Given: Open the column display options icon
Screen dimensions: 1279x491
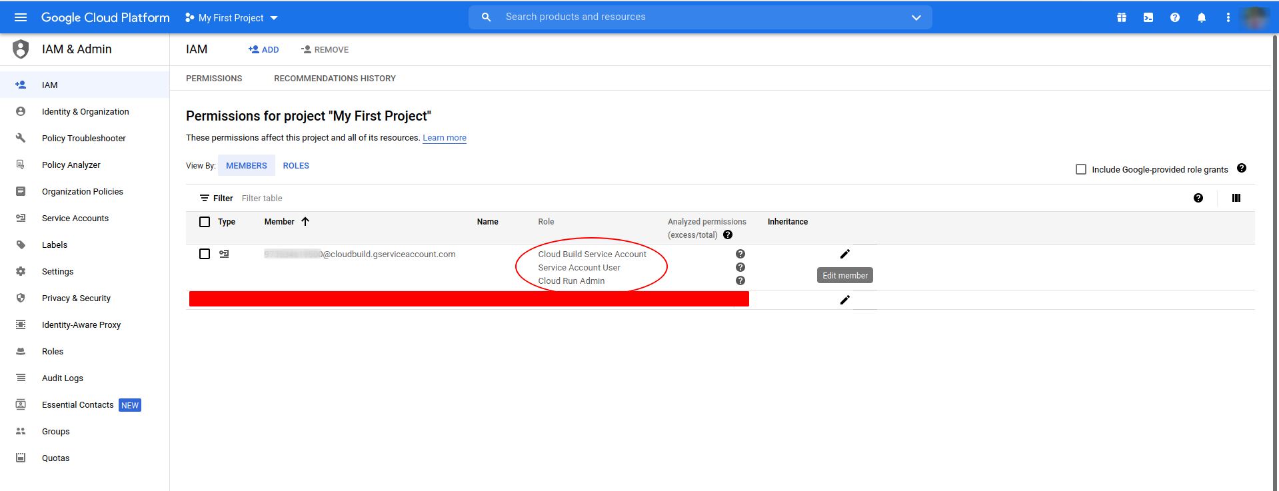Looking at the screenshot, I should [1236, 198].
